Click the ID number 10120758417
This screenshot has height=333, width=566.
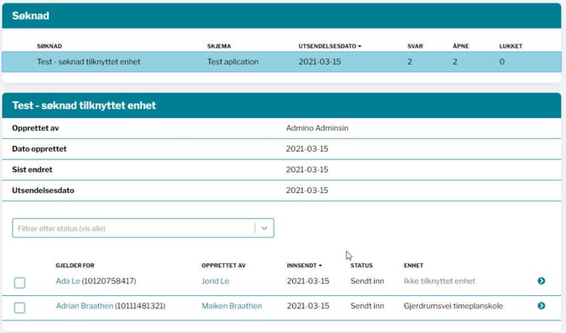[x=109, y=281]
